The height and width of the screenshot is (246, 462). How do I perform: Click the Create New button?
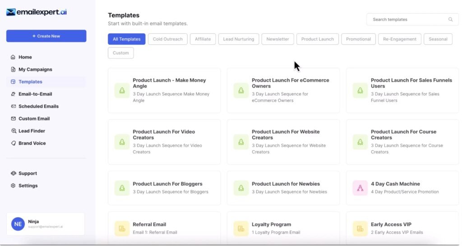[46, 36]
